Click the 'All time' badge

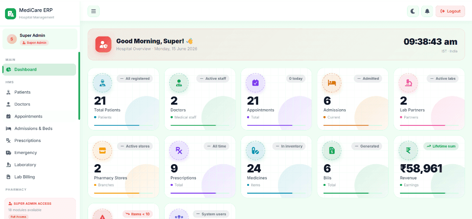[217, 147]
